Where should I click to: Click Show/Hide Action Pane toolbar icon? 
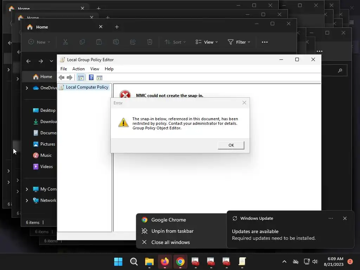pyautogui.click(x=99, y=78)
